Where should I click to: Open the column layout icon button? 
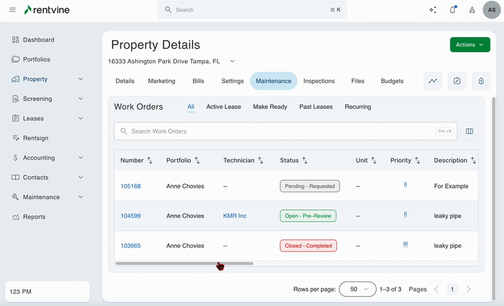pyautogui.click(x=469, y=131)
